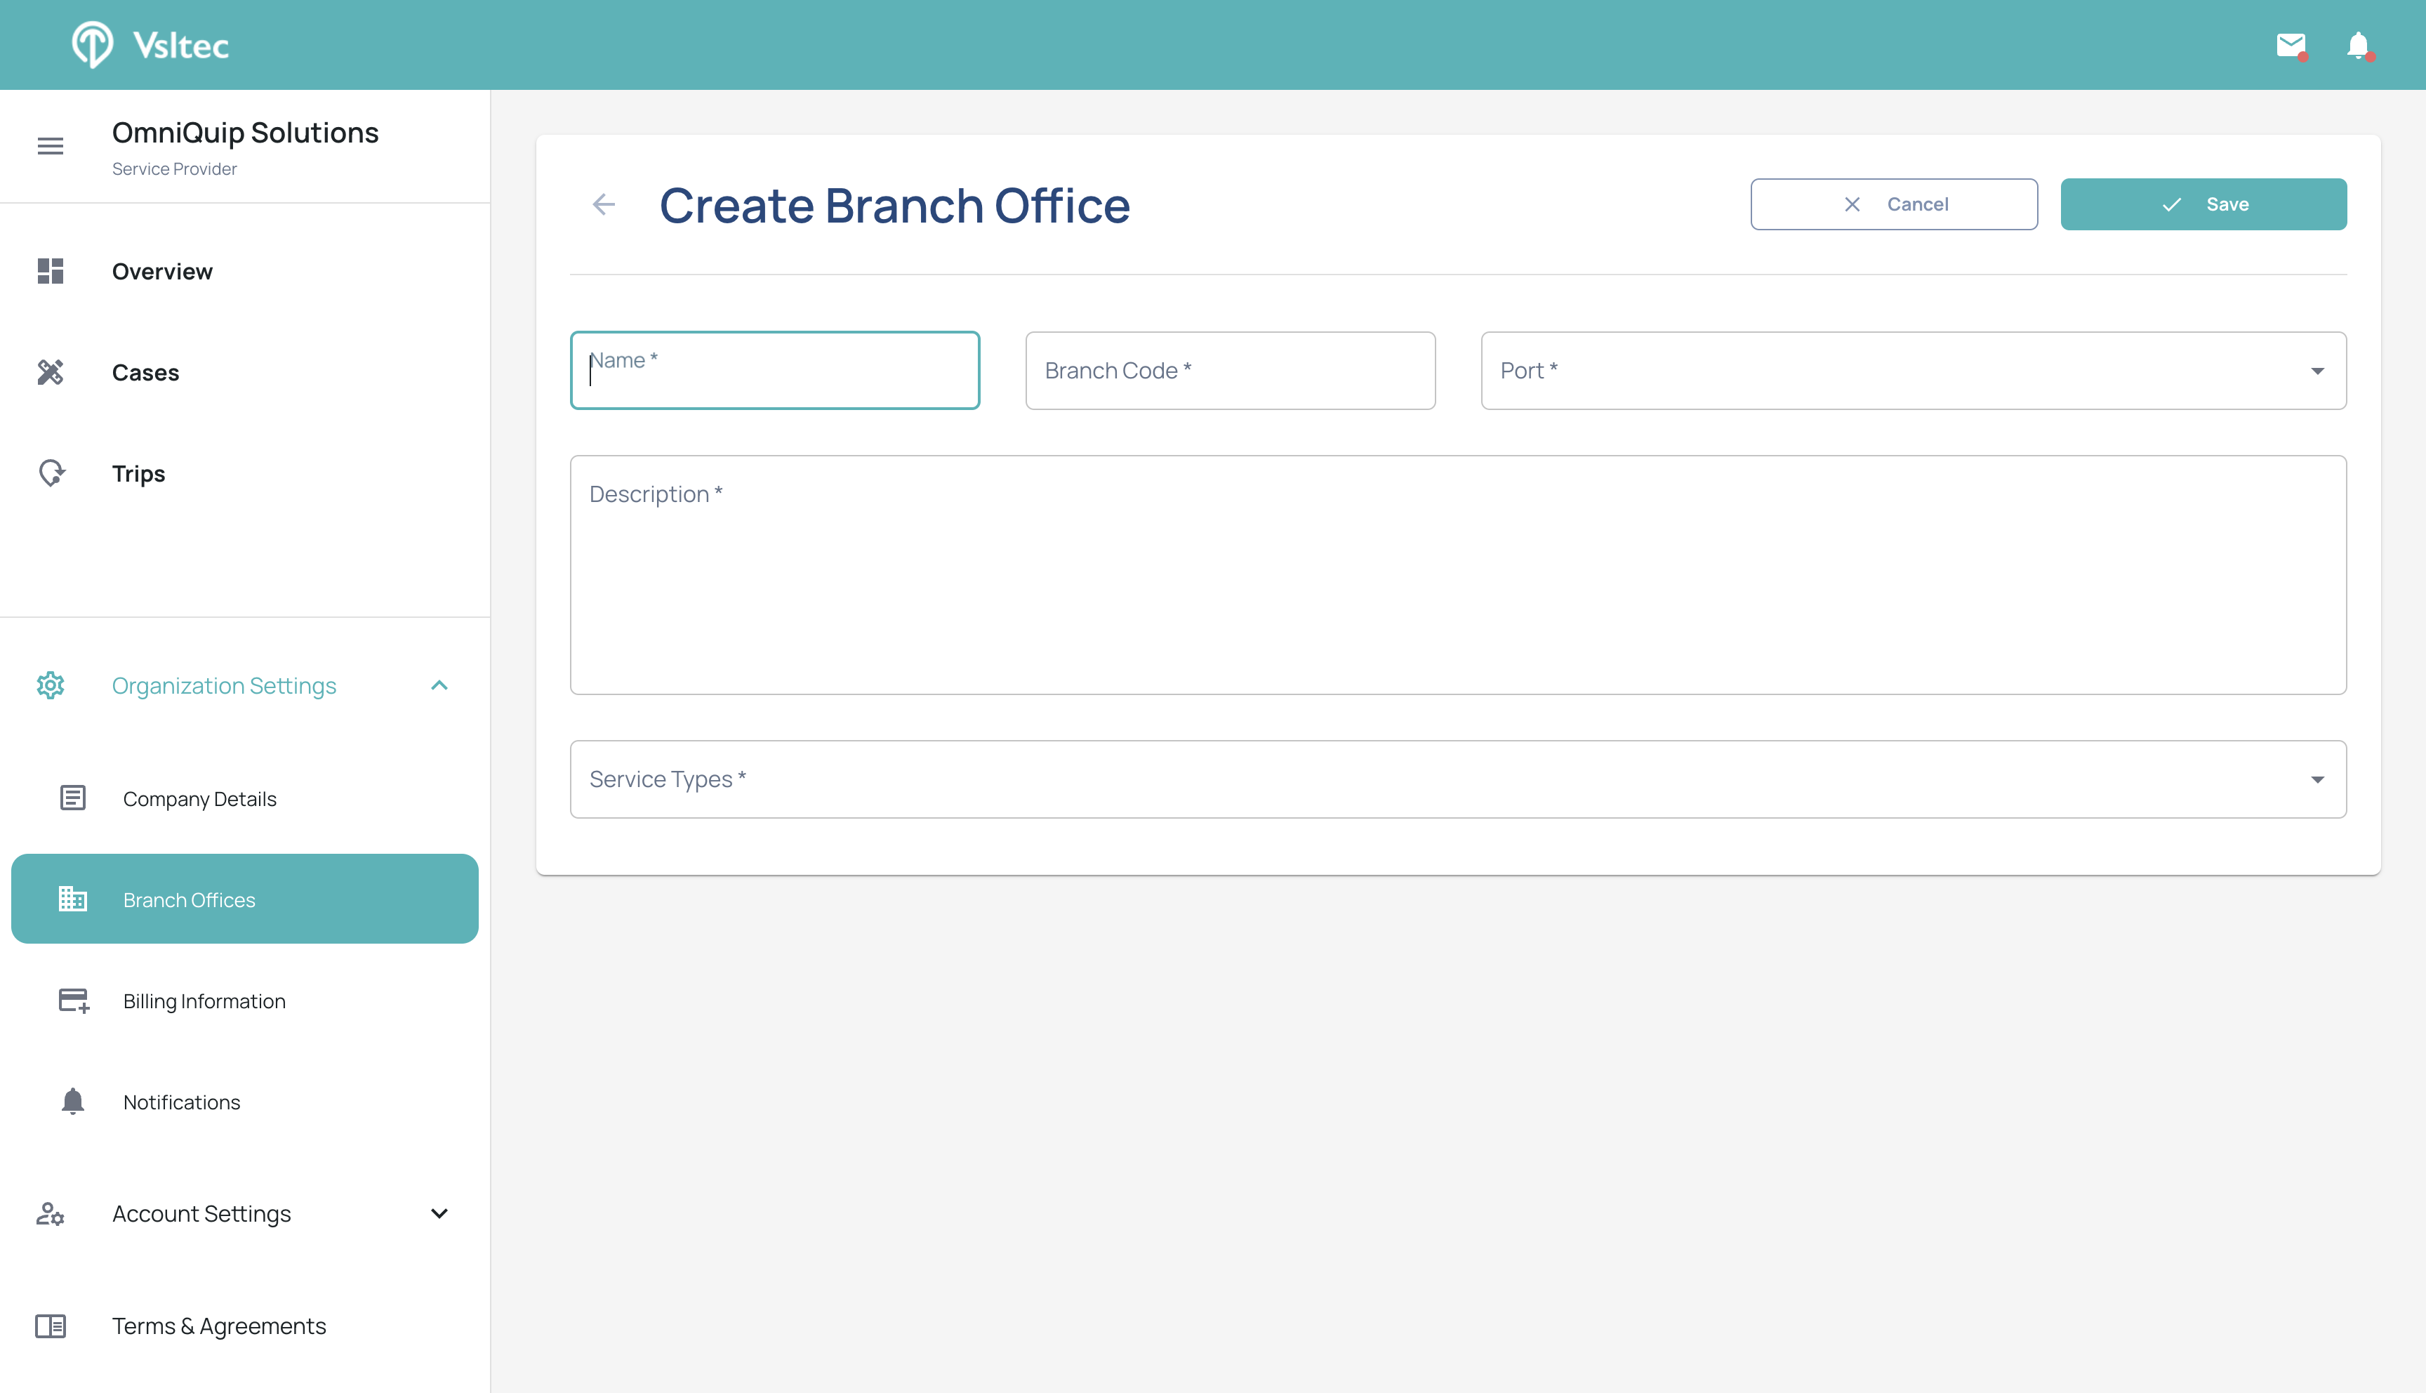Click the sidebar Notifications bell icon
Image resolution: width=2426 pixels, height=1393 pixels.
(73, 1101)
